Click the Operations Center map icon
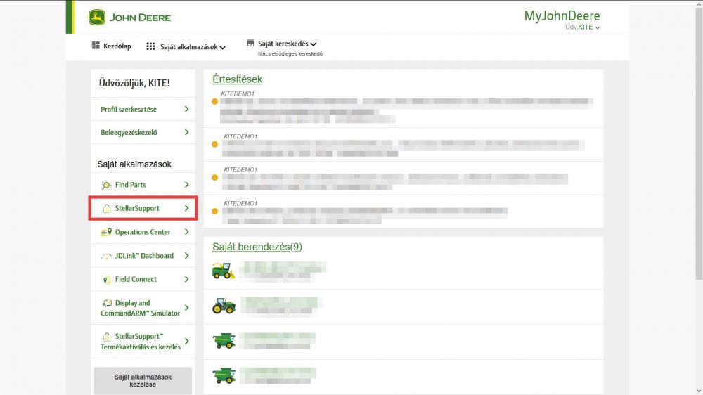 click(x=106, y=232)
